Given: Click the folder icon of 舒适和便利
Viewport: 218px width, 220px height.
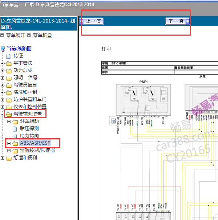Looking at the screenshot, I should 9,158.
